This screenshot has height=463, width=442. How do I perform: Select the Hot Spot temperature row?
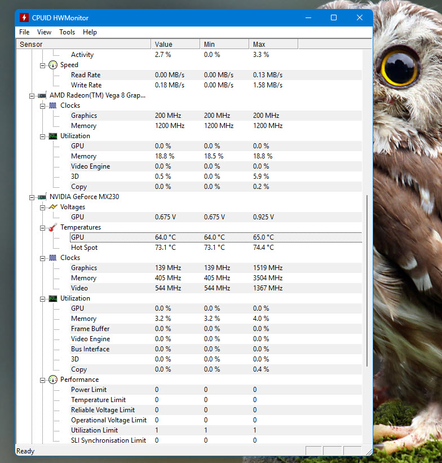(x=216, y=248)
